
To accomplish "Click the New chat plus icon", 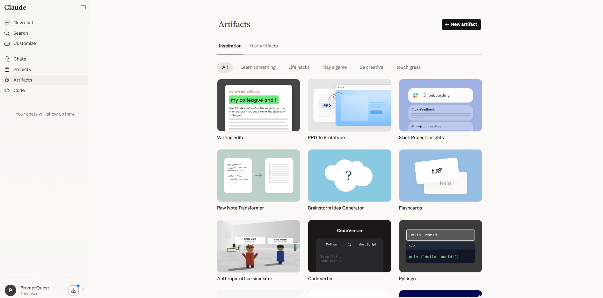I will point(7,23).
